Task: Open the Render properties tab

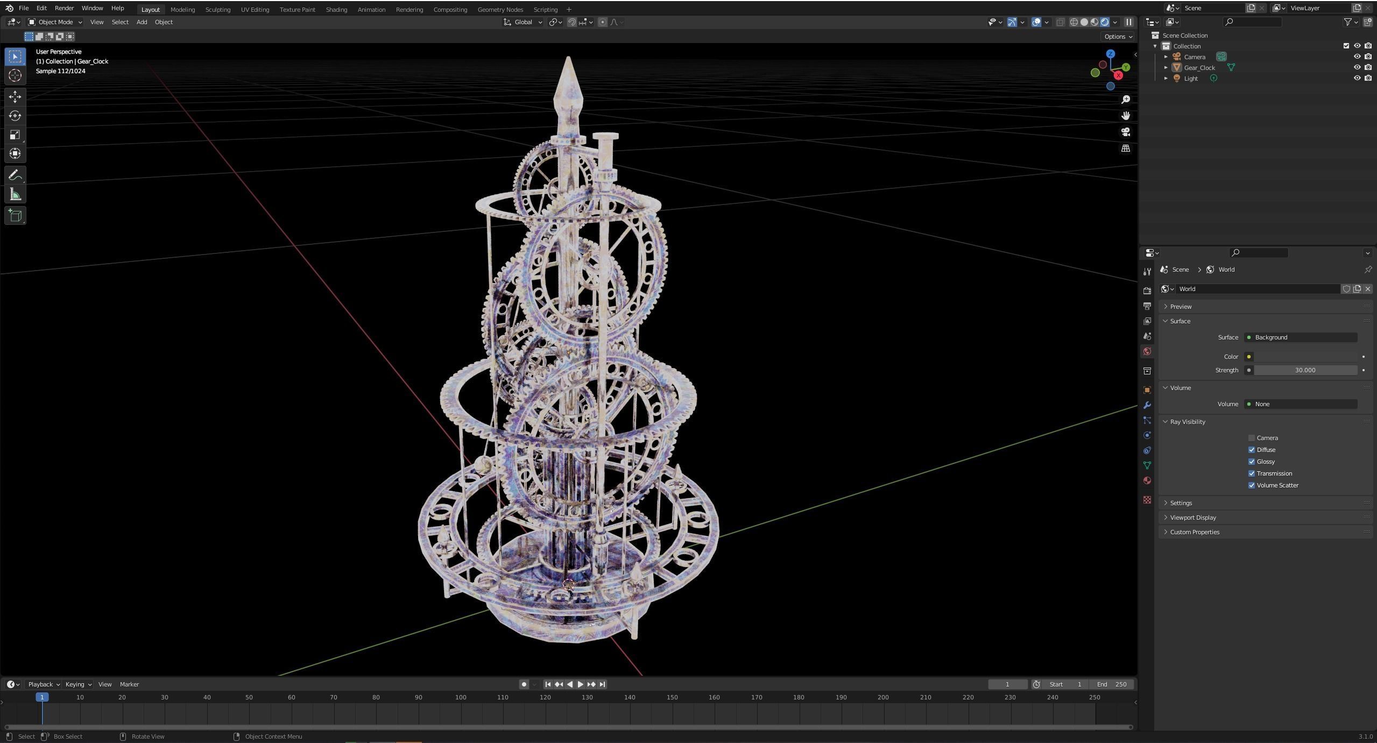Action: [1147, 291]
